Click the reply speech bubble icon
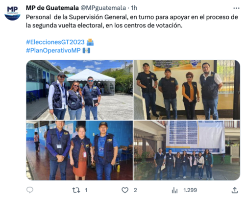Screen dimensions: 245x197 coord(30,190)
